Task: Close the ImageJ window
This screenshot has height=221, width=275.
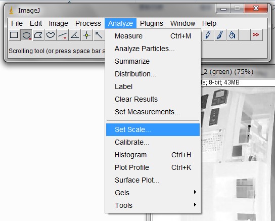Action: 256,8
